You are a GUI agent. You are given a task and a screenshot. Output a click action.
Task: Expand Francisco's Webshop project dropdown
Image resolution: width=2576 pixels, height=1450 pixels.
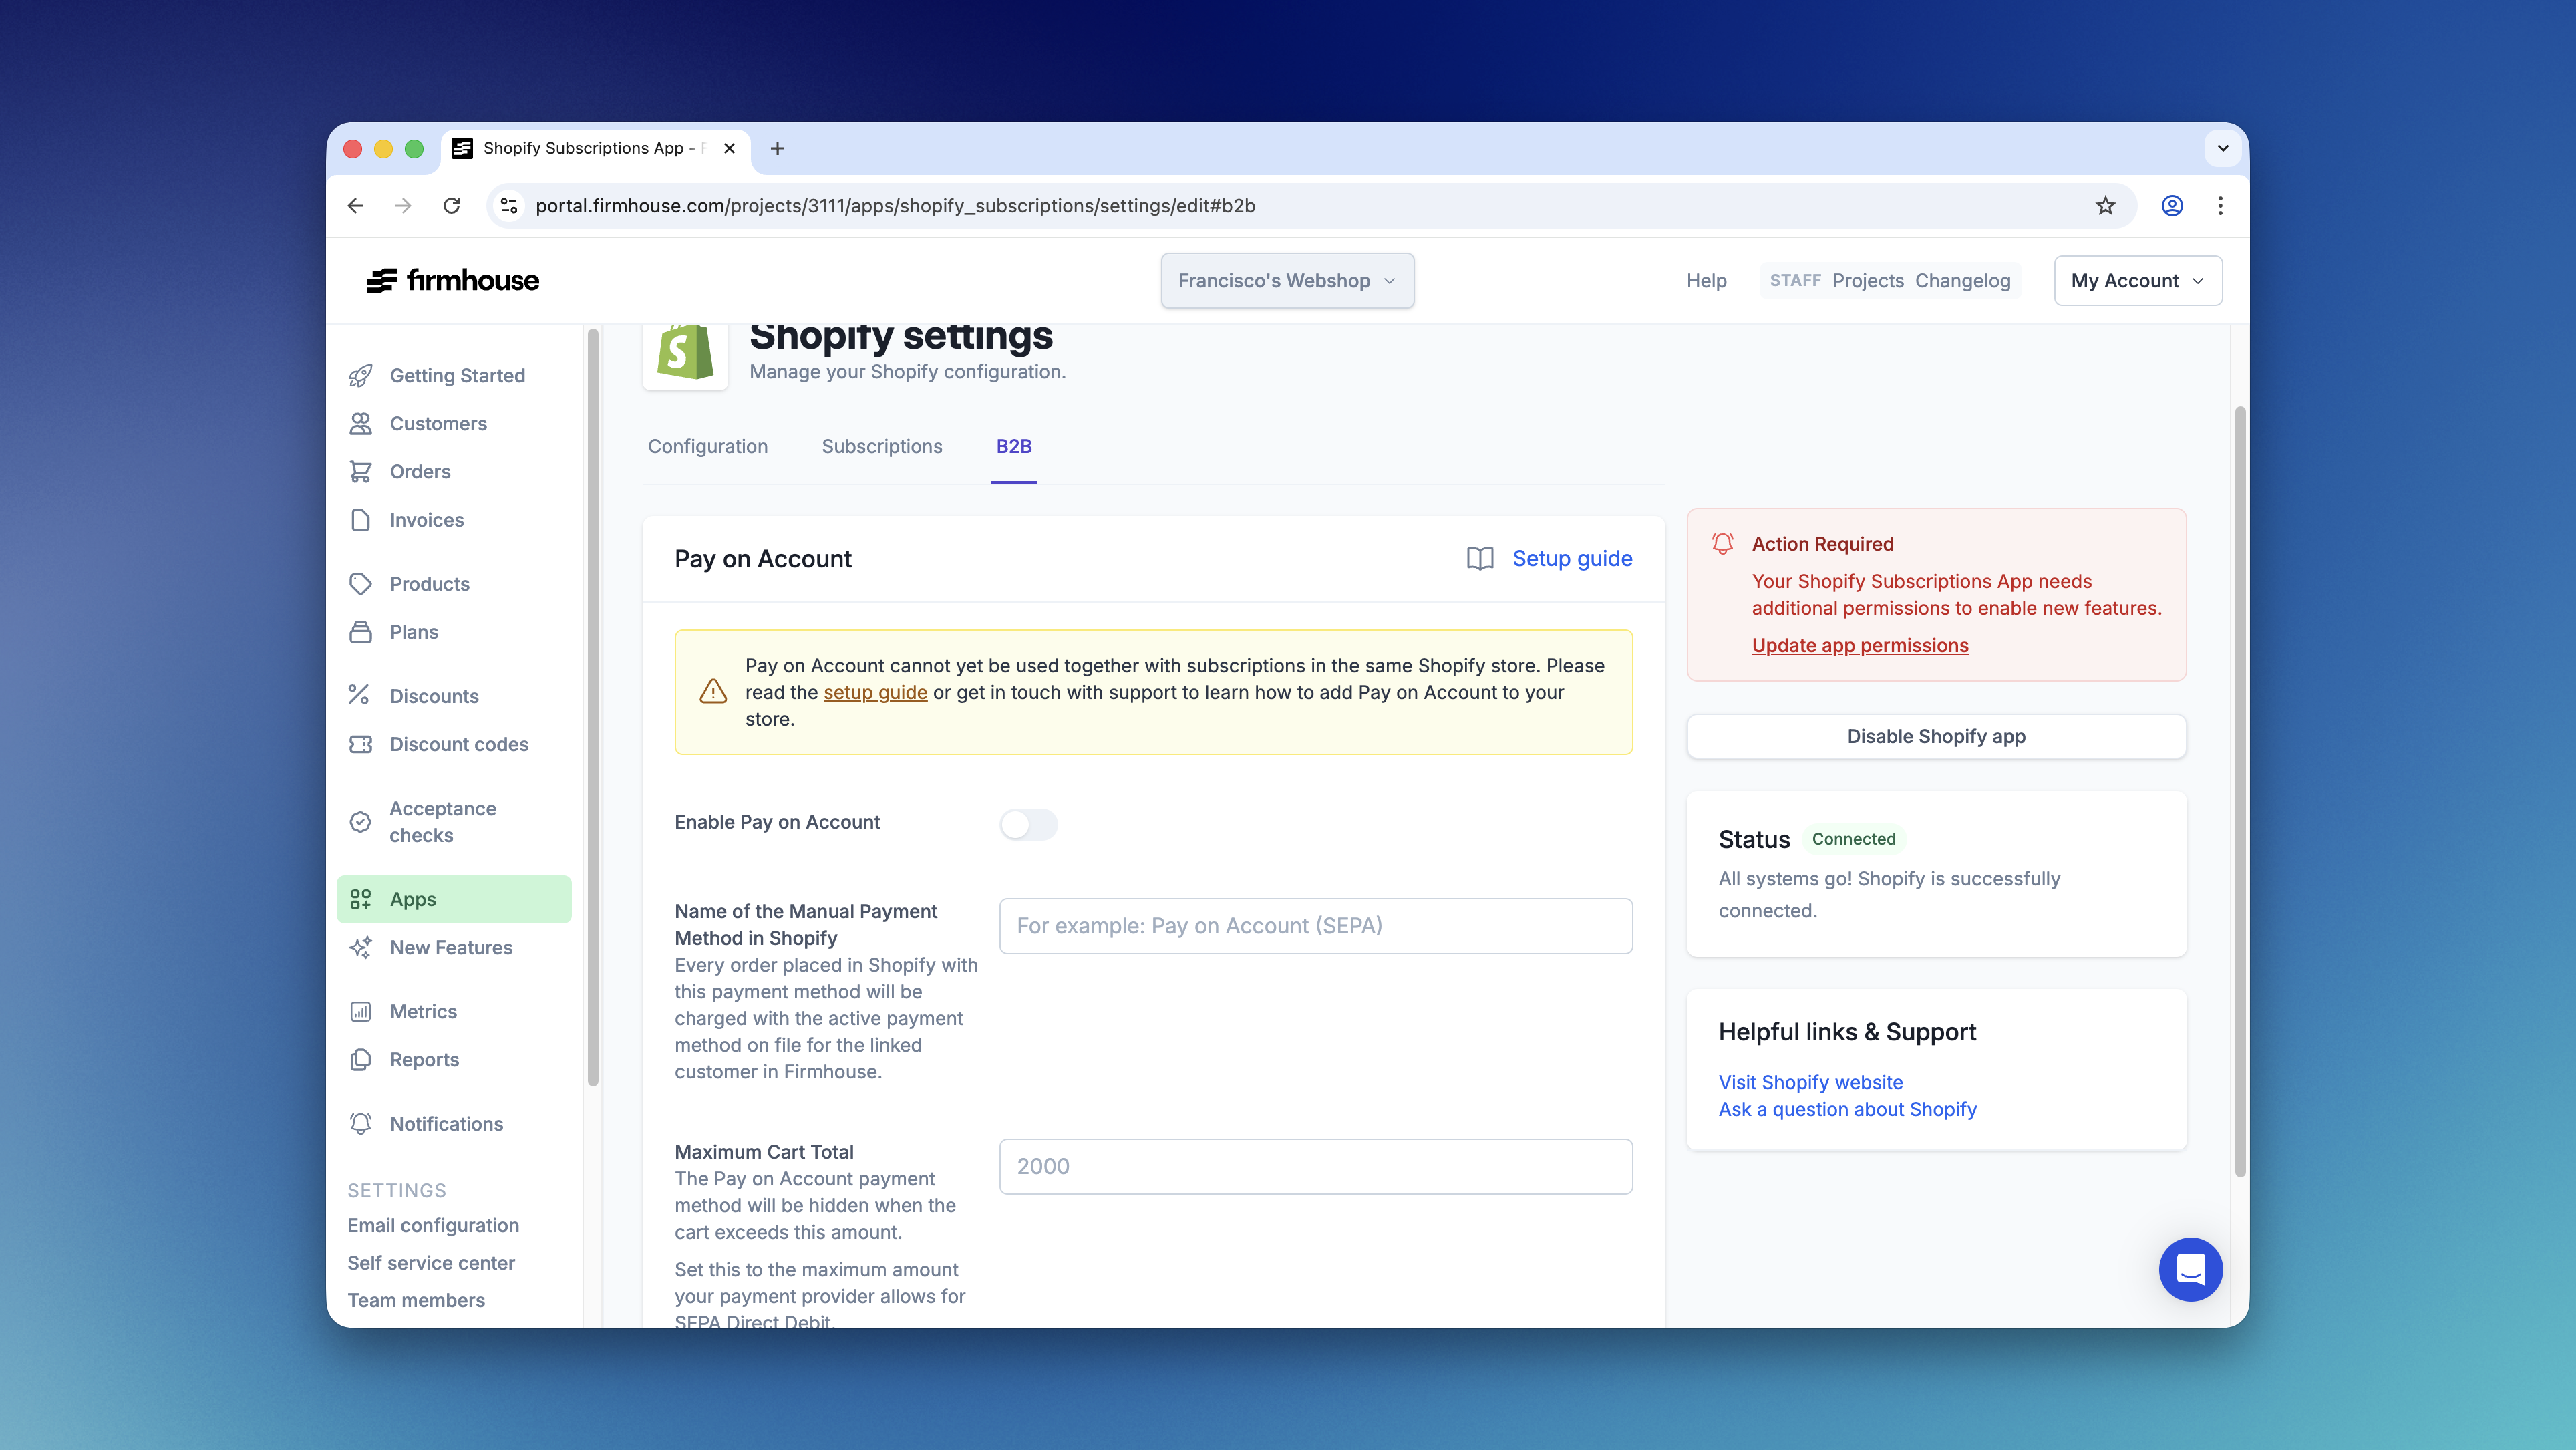click(1287, 281)
